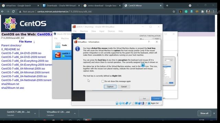Bookmark this page with the star icon

(x=174, y=12)
